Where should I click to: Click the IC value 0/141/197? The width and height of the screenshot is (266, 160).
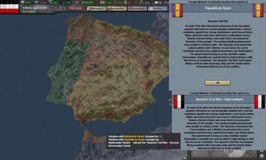coord(88,3)
